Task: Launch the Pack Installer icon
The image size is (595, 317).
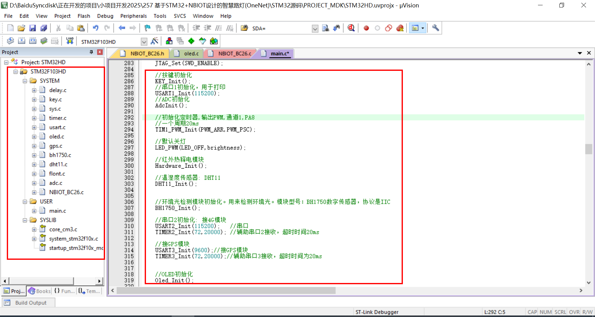Action: [214, 41]
